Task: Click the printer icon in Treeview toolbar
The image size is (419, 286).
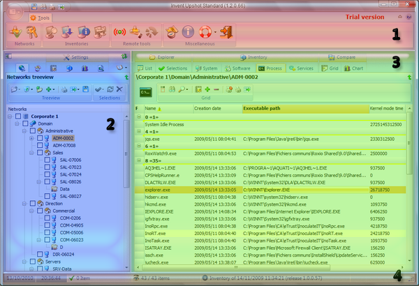Action: pos(64,89)
